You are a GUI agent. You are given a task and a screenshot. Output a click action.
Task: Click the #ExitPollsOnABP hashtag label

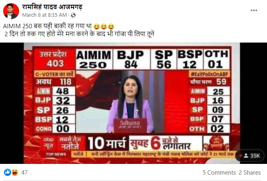pyautogui.click(x=209, y=74)
